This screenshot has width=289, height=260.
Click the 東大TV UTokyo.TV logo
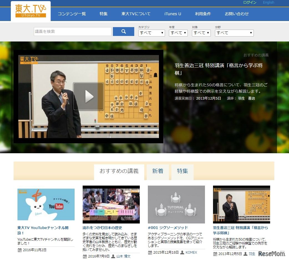coord(31,11)
